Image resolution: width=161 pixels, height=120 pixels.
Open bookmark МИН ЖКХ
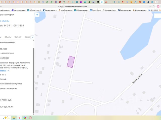pos(153,10)
